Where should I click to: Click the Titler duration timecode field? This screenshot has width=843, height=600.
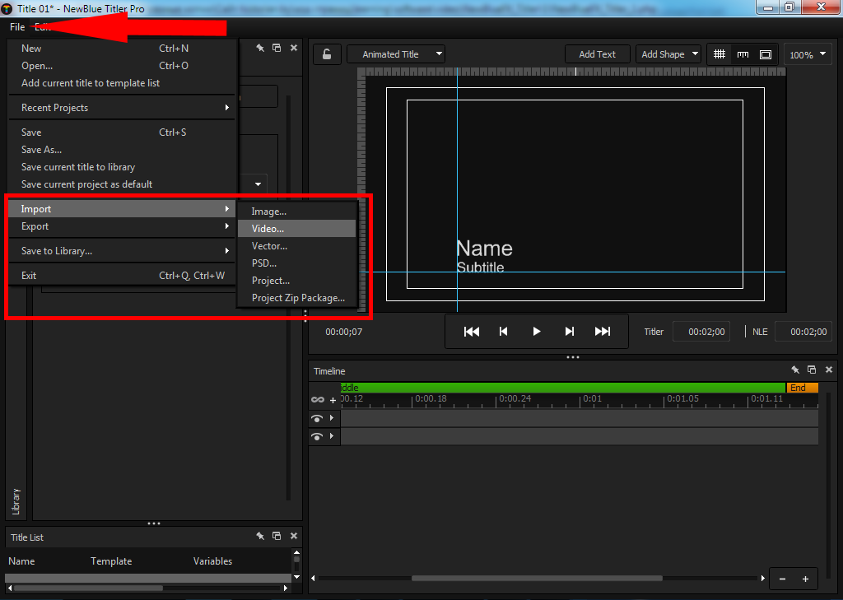701,332
